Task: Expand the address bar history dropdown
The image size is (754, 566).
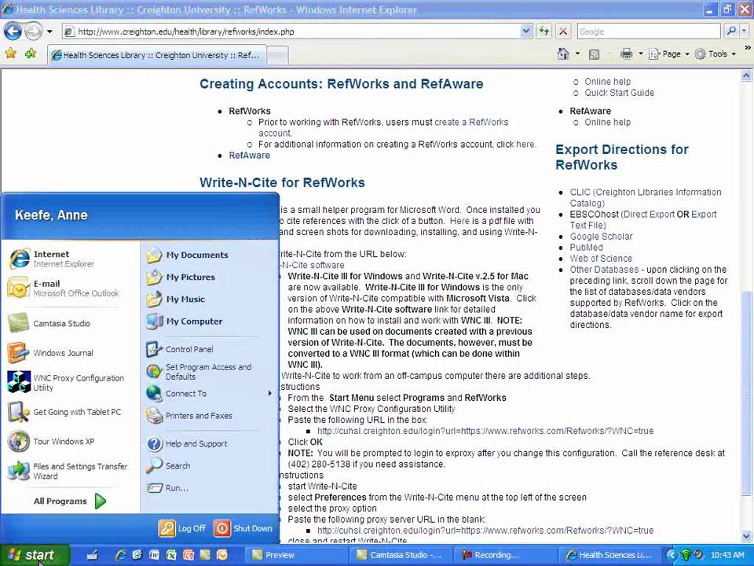Action: tap(526, 31)
